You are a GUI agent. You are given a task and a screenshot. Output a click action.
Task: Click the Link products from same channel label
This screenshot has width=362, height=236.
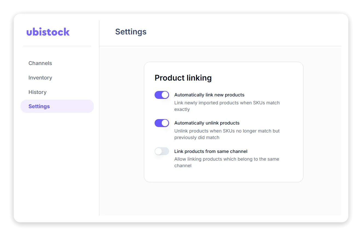pos(211,151)
